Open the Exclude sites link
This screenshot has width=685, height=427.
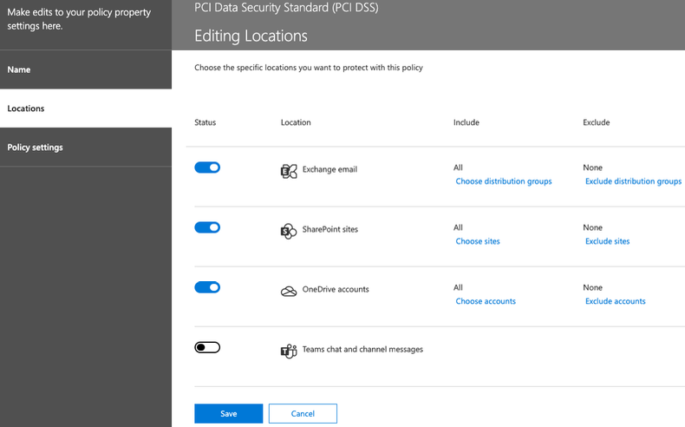coord(607,241)
